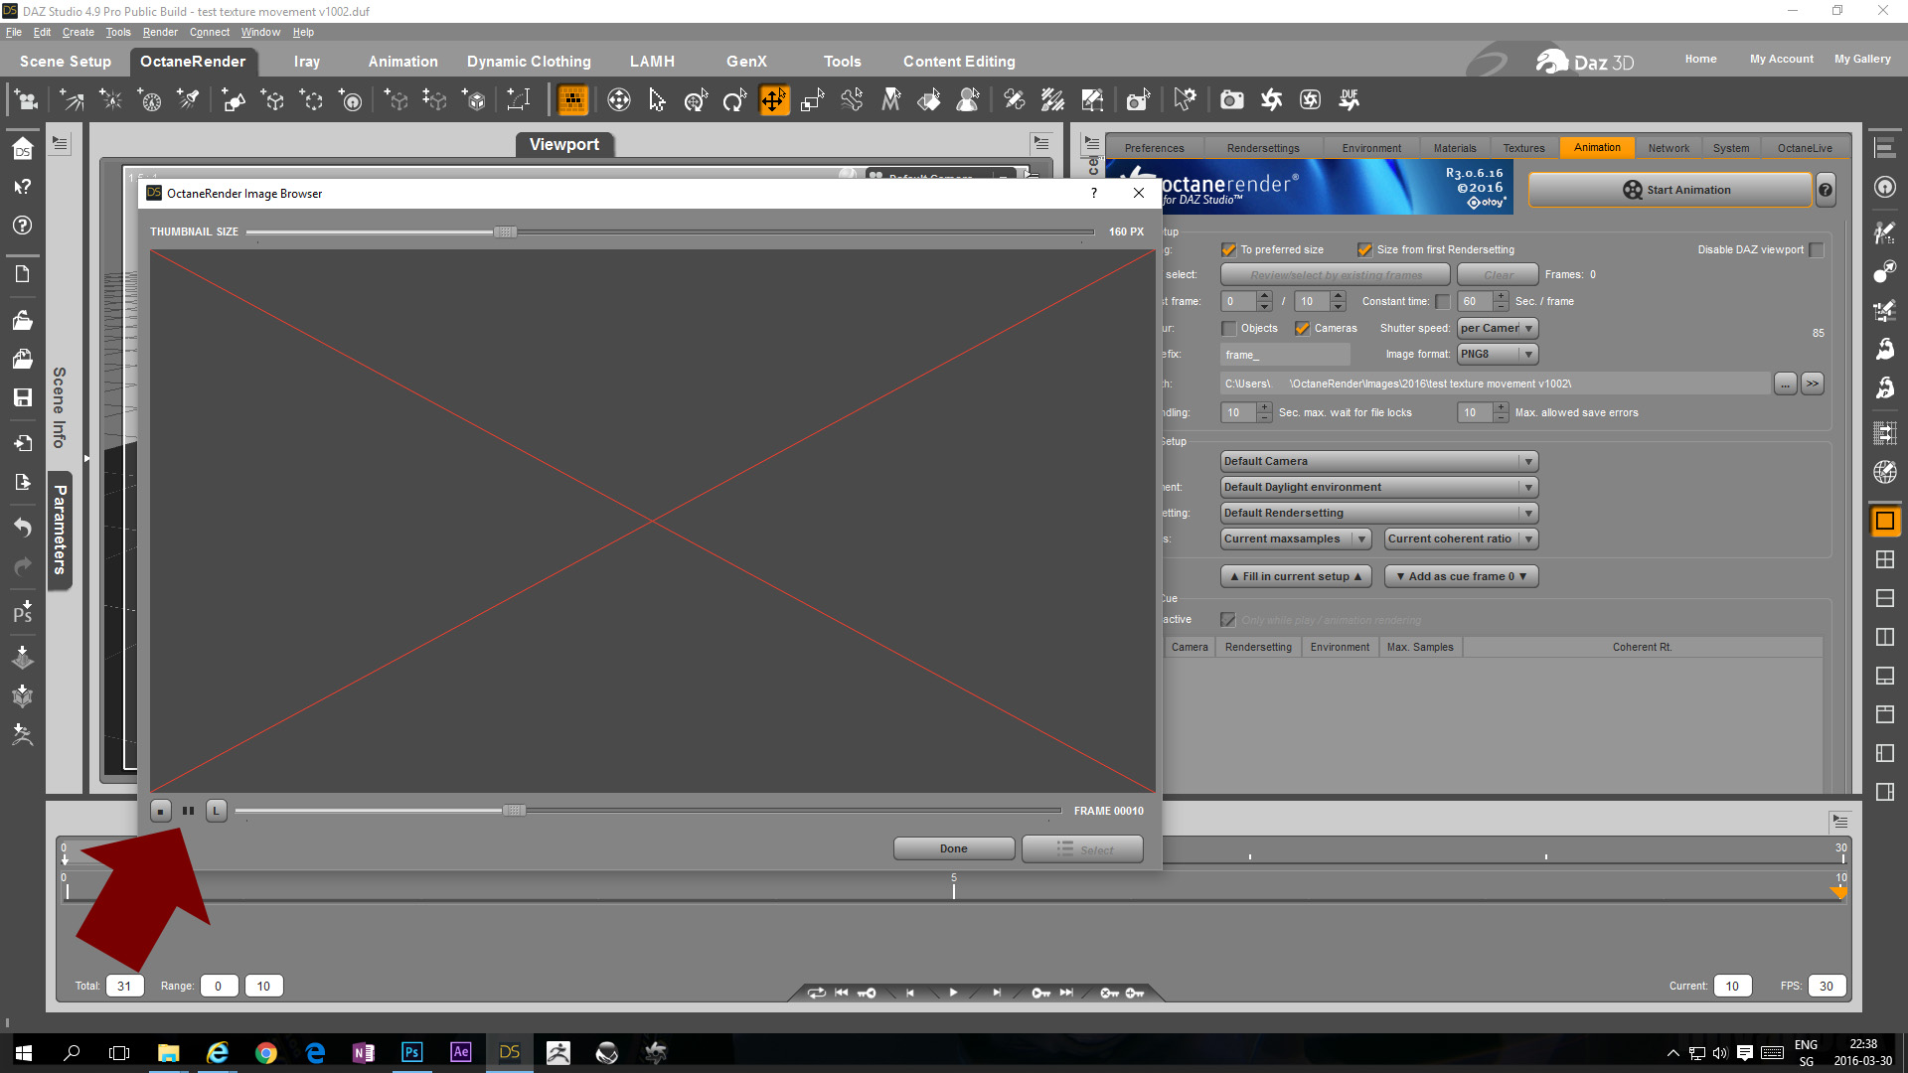
Task: Open the Current maxsamples dropdown
Action: click(1296, 538)
